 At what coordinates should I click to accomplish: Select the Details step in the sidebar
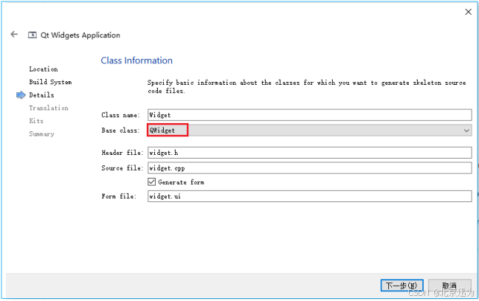(41, 95)
